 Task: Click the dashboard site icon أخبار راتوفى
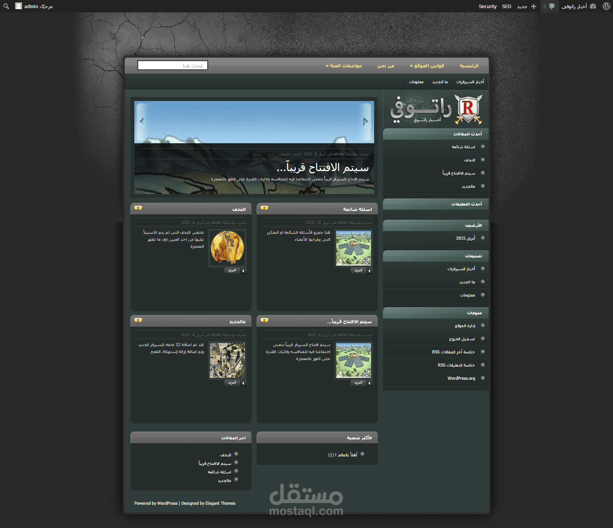[593, 6]
